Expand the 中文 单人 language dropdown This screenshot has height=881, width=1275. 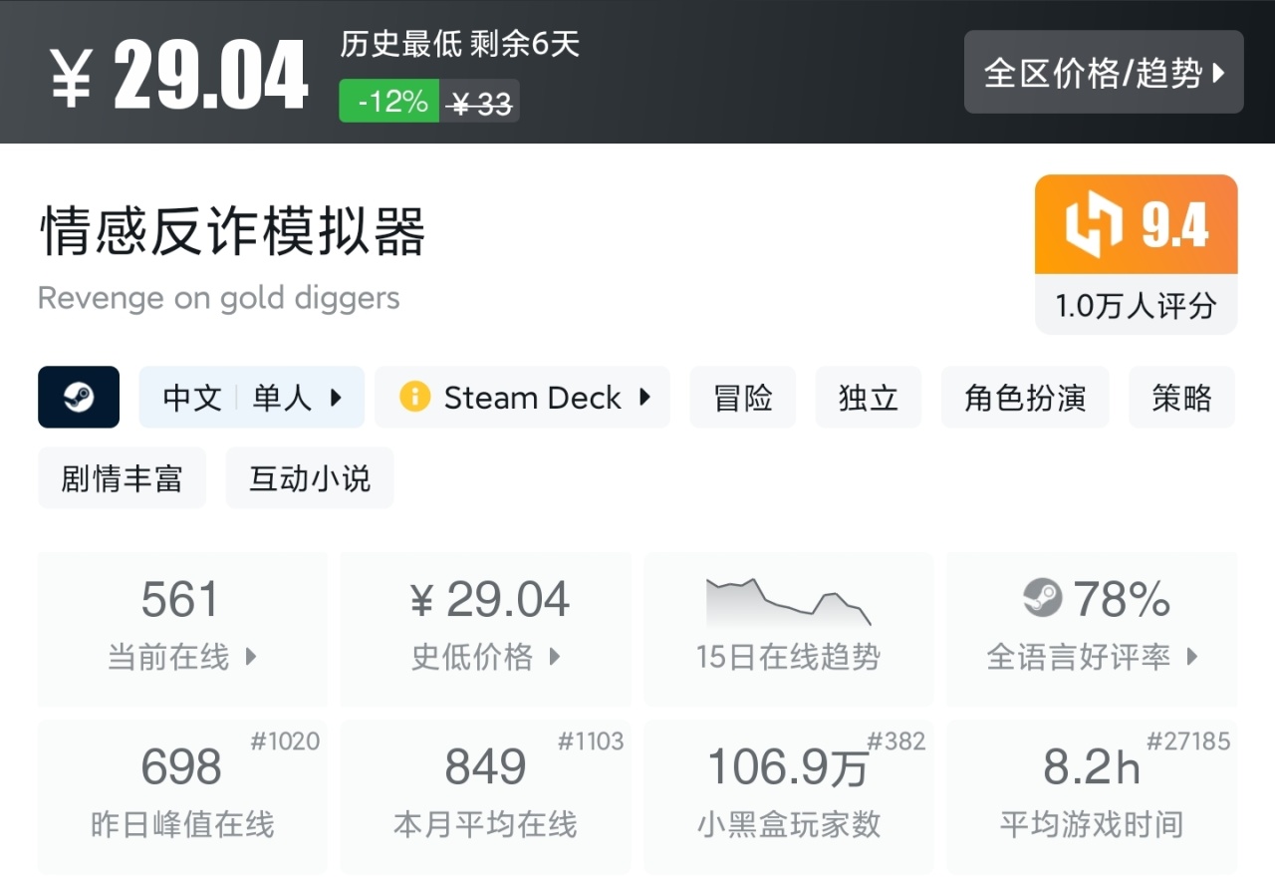(x=251, y=398)
